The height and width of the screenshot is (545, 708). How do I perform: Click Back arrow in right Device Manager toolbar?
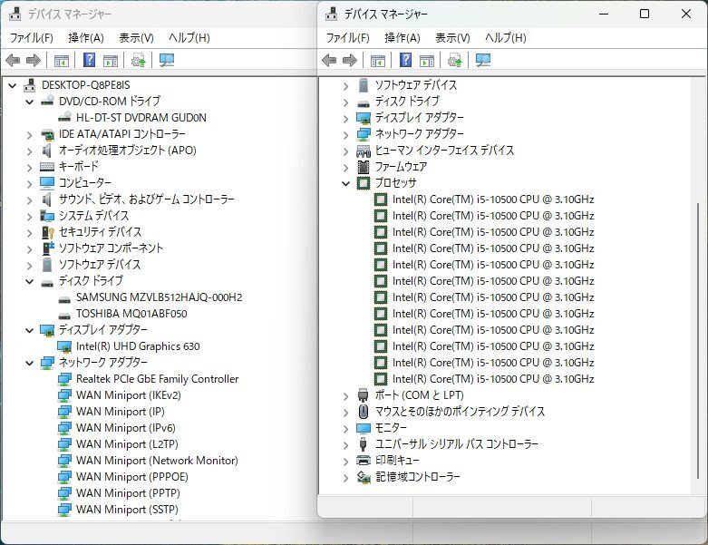tap(329, 60)
